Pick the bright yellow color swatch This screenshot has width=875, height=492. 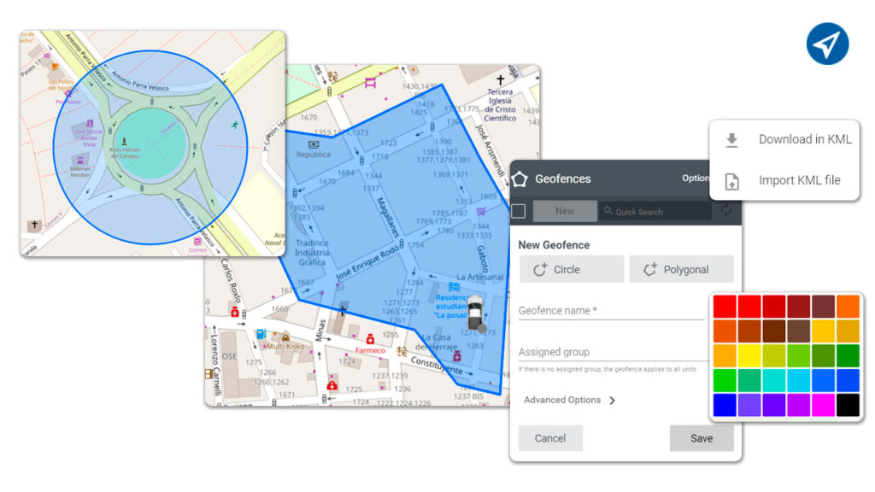tap(749, 356)
